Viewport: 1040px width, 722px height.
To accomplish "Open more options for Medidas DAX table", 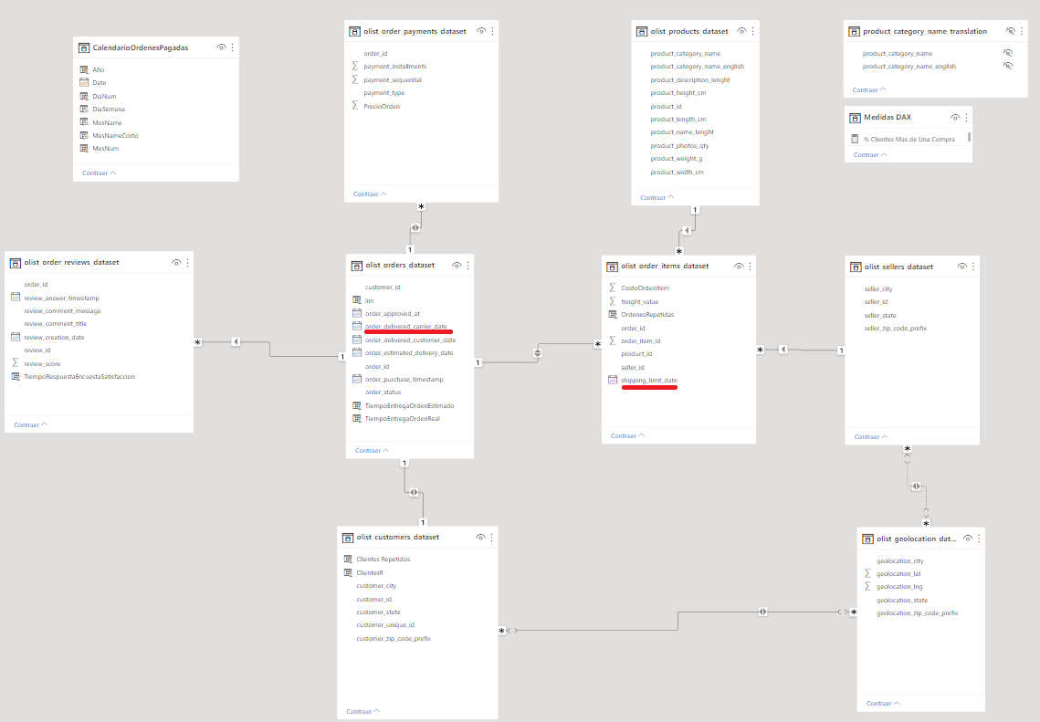I will [x=966, y=117].
